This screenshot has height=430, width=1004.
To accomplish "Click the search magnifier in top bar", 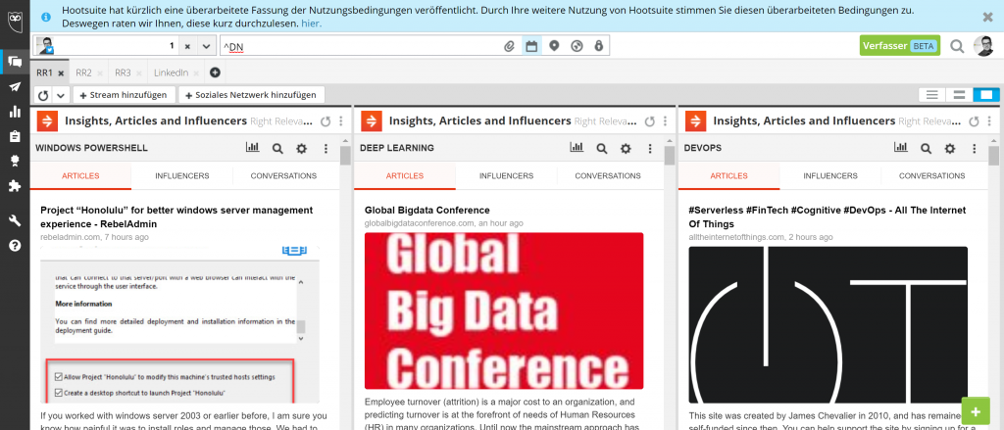I will (x=957, y=46).
